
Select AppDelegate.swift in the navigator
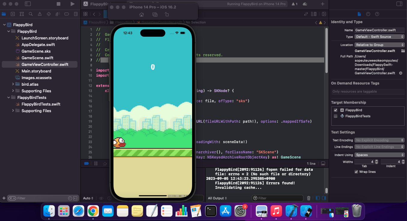click(38, 45)
